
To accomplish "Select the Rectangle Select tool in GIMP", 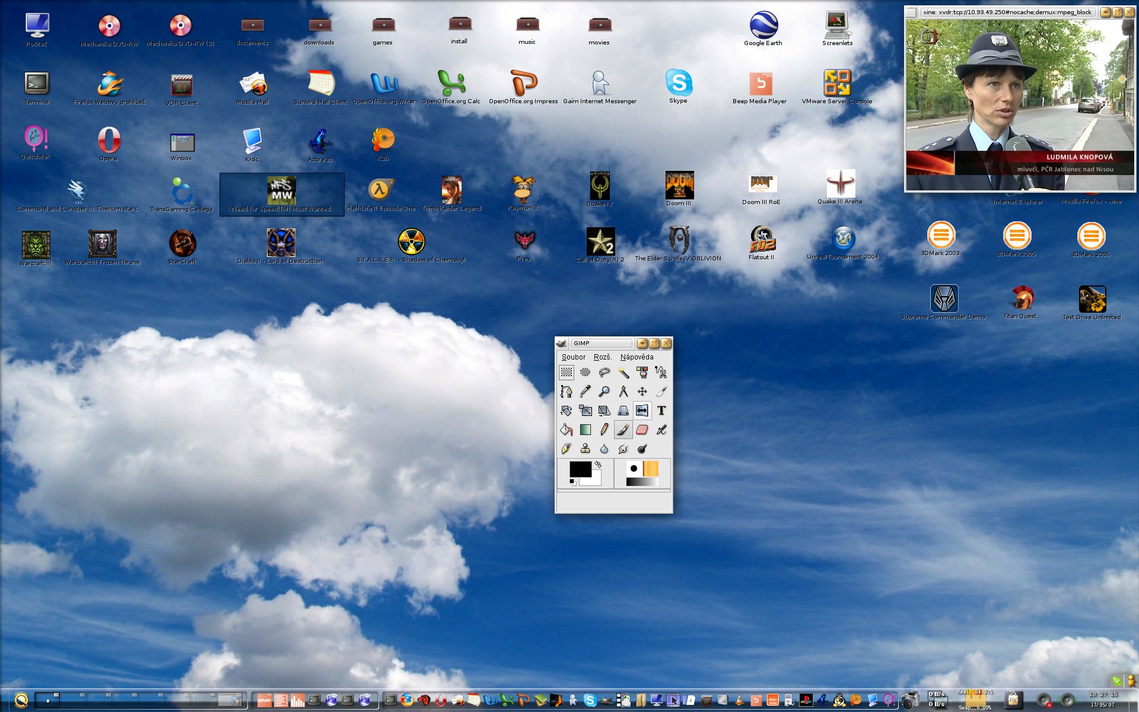I will pos(567,373).
